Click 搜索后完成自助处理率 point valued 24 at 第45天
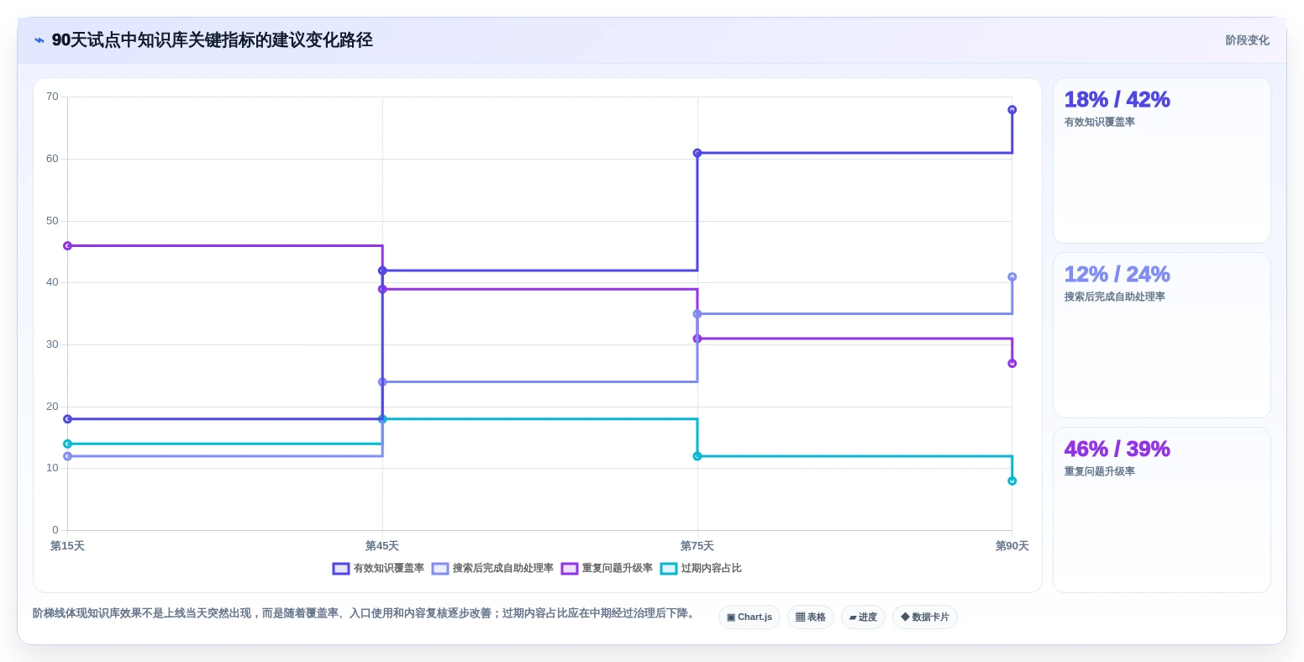 (382, 382)
